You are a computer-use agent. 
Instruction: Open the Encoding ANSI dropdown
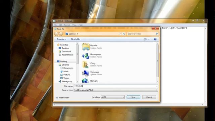coord(113,97)
